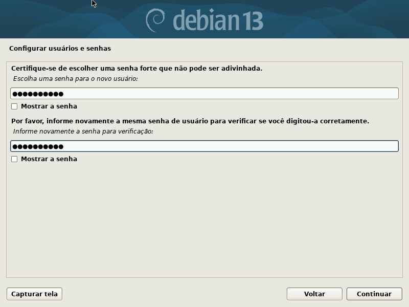Click the "Informe novamente a senha para verificação" label
409x307 pixels.
click(x=83, y=131)
